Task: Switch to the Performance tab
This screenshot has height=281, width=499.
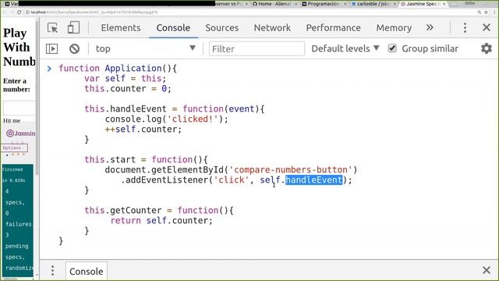Action: [x=333, y=28]
